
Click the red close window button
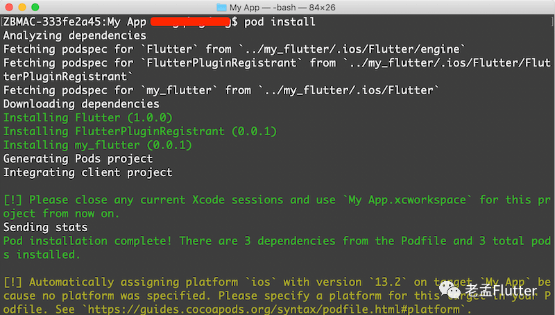[10, 7]
